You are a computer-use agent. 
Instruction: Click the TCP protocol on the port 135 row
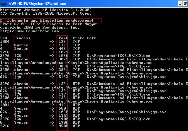(76, 42)
